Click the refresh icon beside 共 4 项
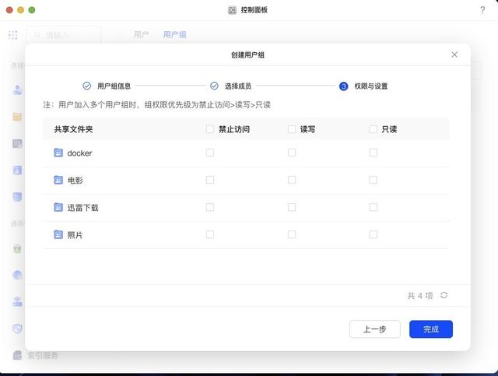Viewport: 498px width, 376px height. 444,295
